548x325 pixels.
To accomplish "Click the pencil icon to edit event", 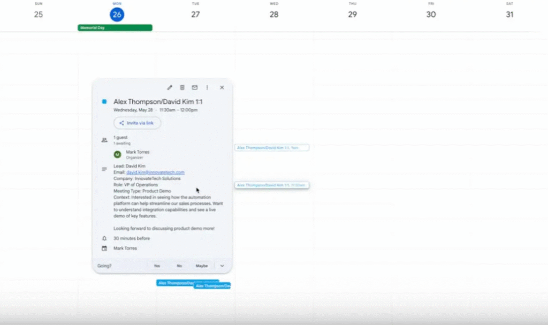I will point(170,87).
